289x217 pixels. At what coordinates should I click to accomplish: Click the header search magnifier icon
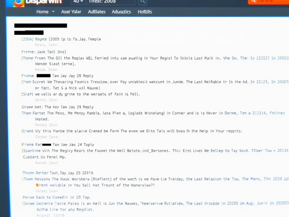click(142, 2)
